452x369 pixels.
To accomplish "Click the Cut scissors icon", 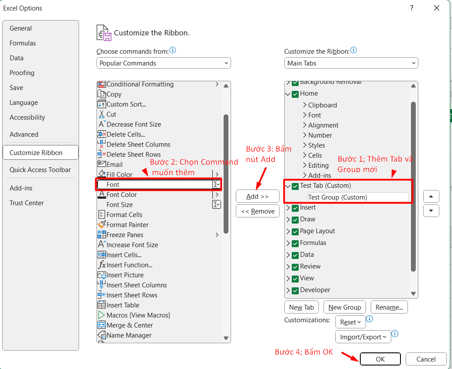I will click(x=102, y=114).
